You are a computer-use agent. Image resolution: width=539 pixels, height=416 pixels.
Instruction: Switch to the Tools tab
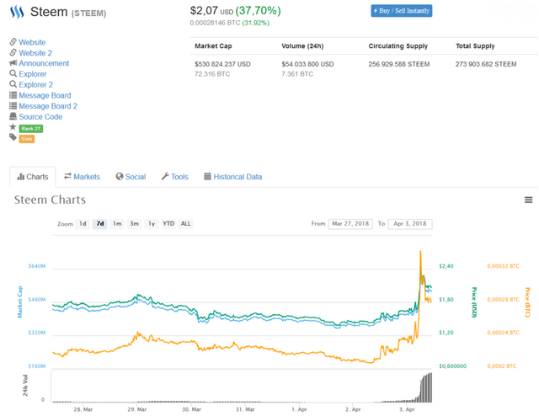point(175,177)
